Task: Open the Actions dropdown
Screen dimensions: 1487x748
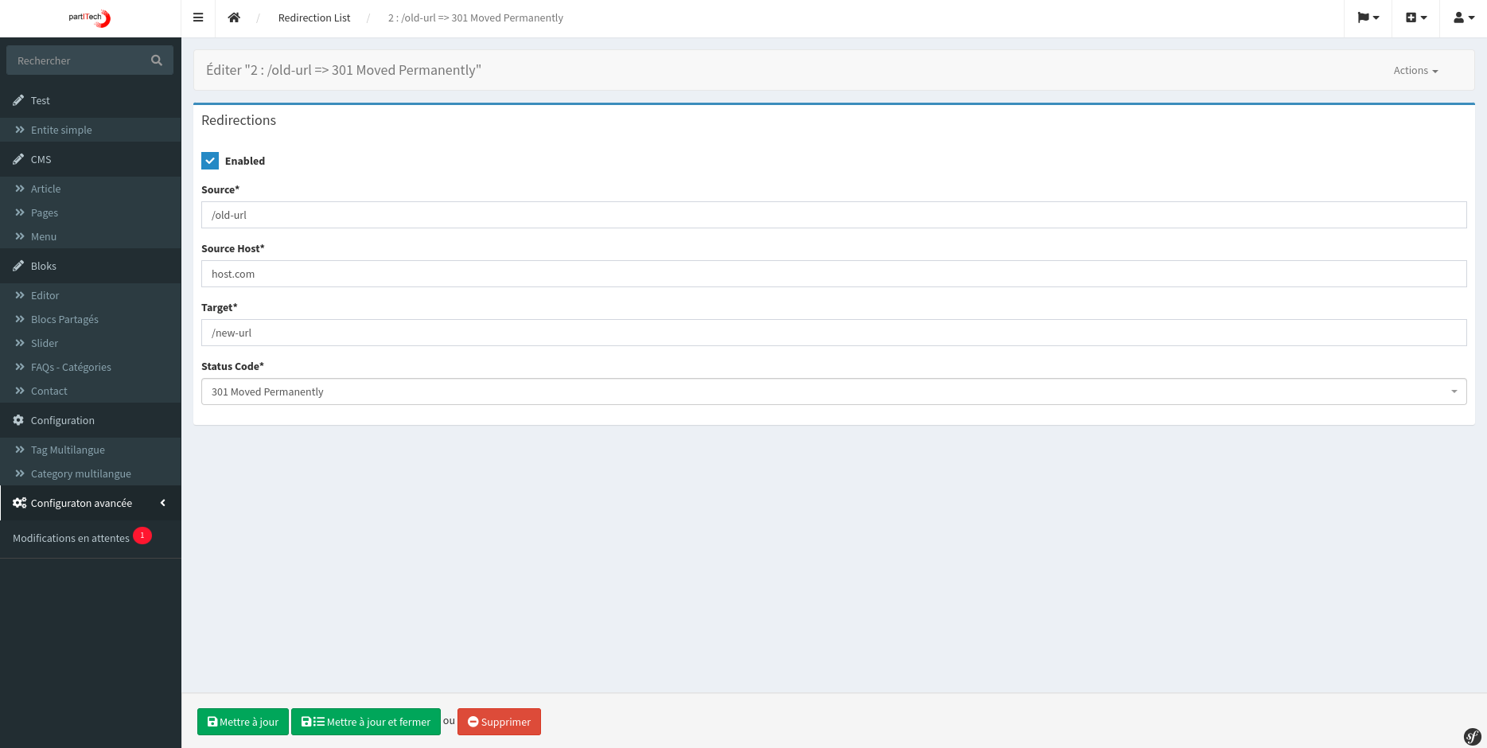Action: point(1415,70)
